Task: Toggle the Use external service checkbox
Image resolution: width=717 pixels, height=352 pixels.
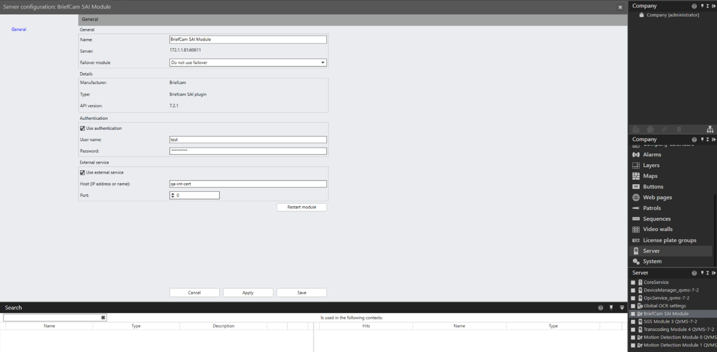Action: point(82,173)
